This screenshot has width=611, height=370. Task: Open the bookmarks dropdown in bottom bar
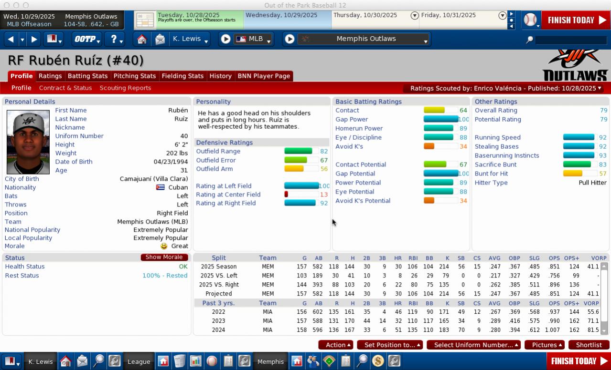click(x=12, y=361)
